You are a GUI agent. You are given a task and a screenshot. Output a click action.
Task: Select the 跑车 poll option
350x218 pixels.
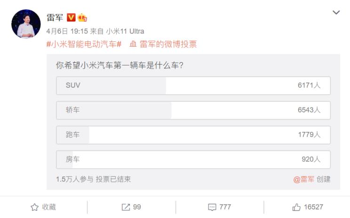click(x=193, y=135)
